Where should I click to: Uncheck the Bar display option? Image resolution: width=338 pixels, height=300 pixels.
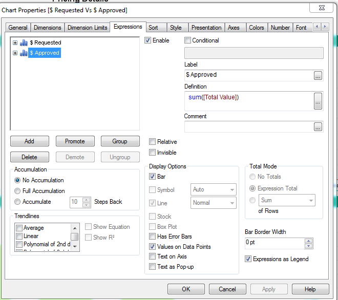tap(152, 177)
